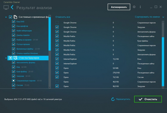167x113 pixels.
Task: Click Internet Explorer Посещенные сайты label
Action: pyautogui.click(x=146, y=64)
